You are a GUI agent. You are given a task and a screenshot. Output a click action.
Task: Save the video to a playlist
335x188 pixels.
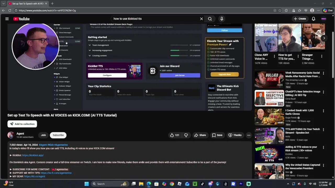pos(217,135)
